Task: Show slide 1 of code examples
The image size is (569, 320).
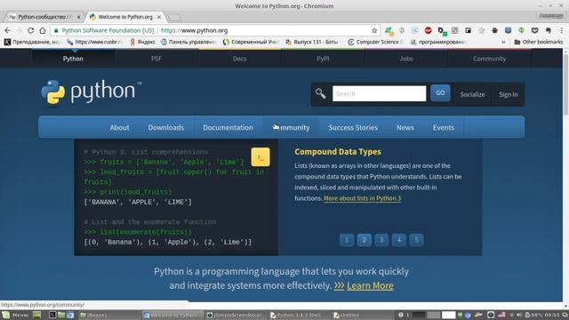Action: (x=347, y=240)
